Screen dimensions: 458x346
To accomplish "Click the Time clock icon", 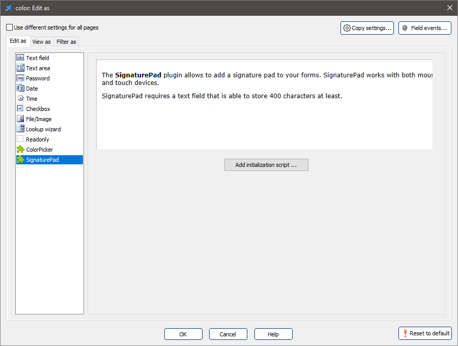I will (x=20, y=99).
